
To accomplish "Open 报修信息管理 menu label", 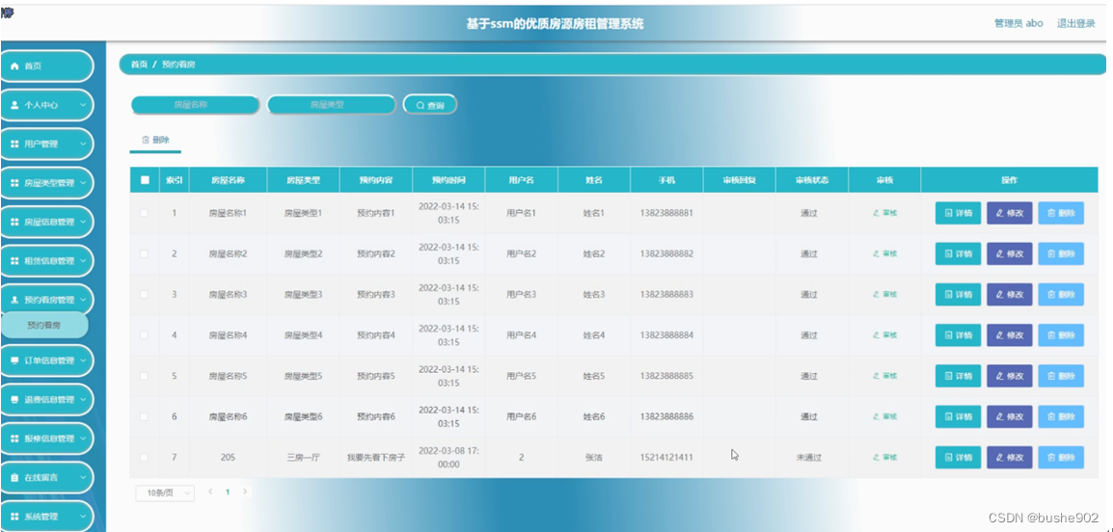I will point(49,439).
